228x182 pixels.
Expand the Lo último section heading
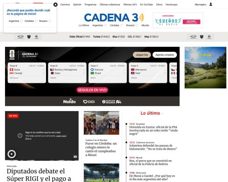[150, 113]
